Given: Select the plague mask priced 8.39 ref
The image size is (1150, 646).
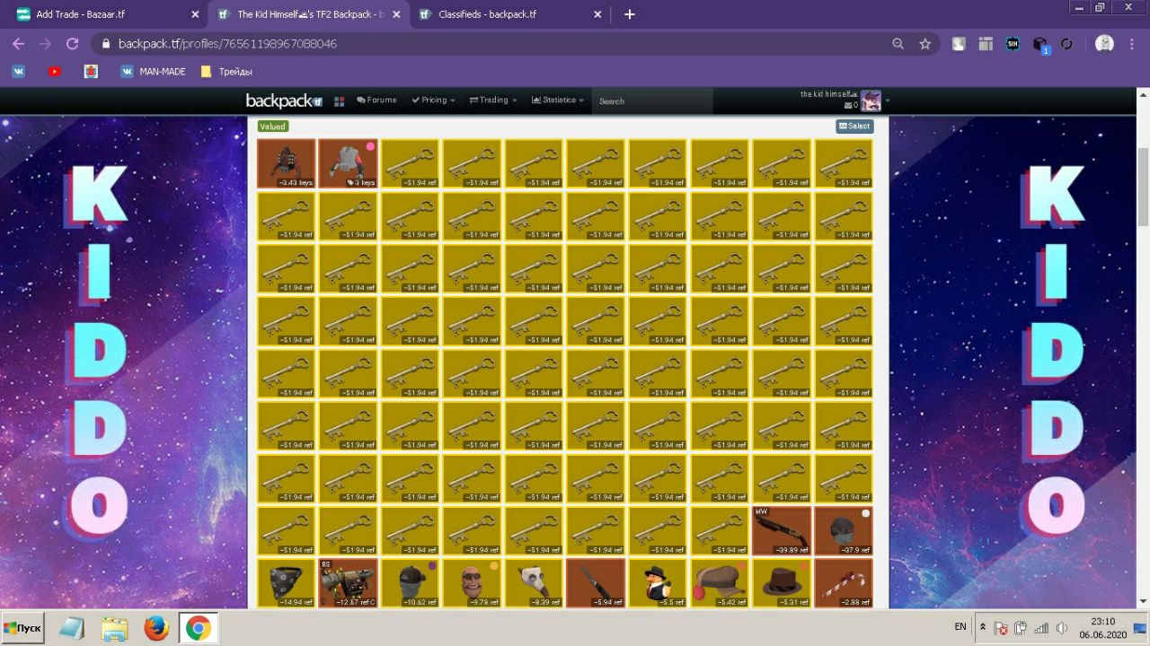Looking at the screenshot, I should pos(535,583).
